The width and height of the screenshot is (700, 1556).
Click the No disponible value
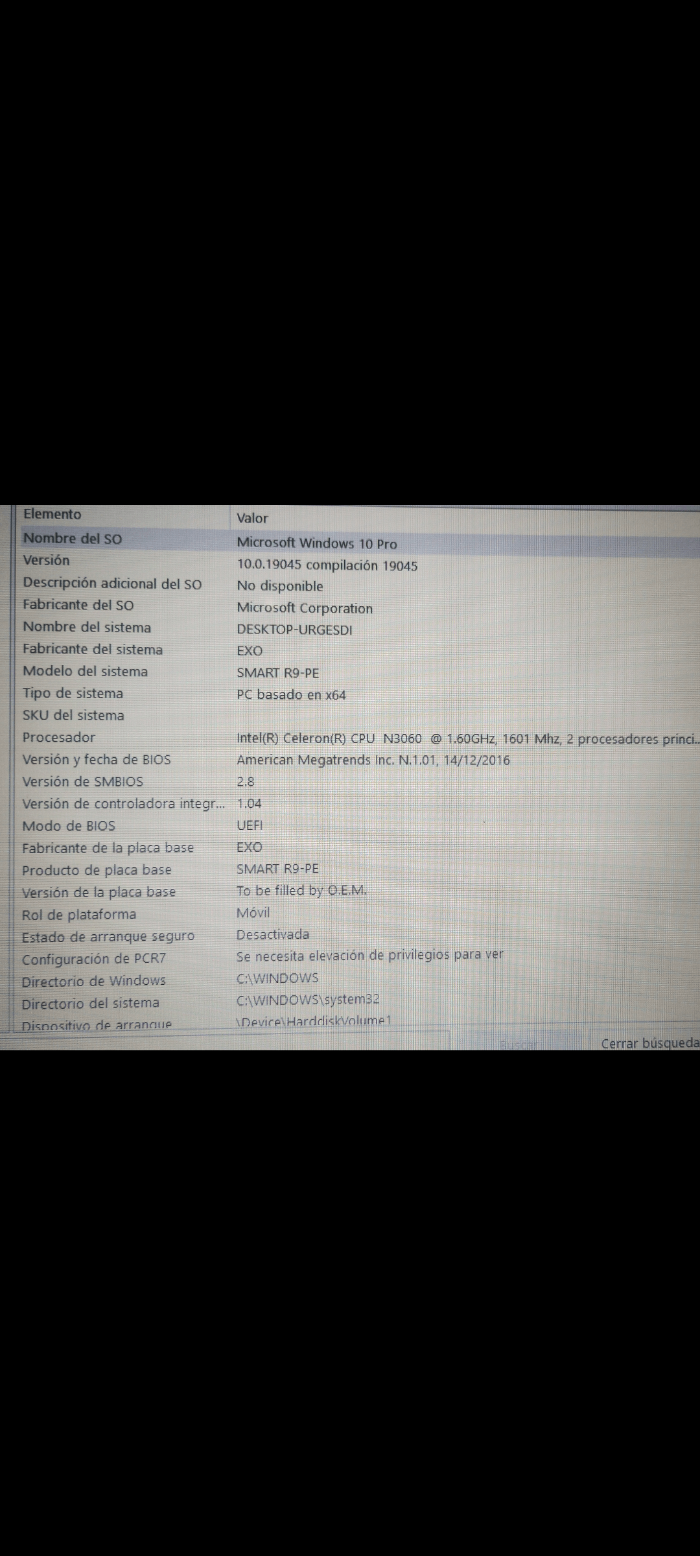(x=280, y=586)
